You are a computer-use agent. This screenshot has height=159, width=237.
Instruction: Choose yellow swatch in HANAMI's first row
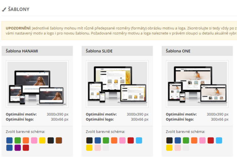pyautogui.click(x=42, y=140)
